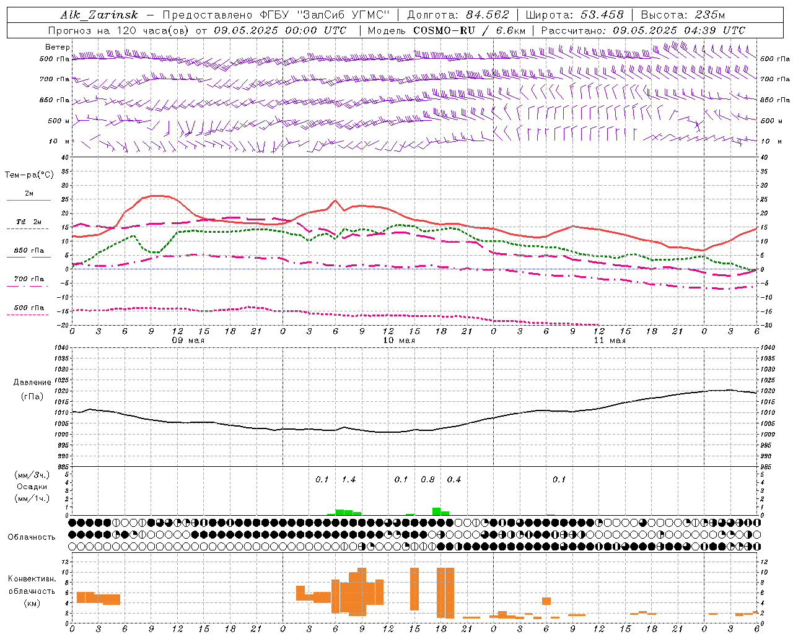The width and height of the screenshot is (793, 634).
Task: Click the left 500 гПа wind level label
Action: pyautogui.click(x=55, y=59)
